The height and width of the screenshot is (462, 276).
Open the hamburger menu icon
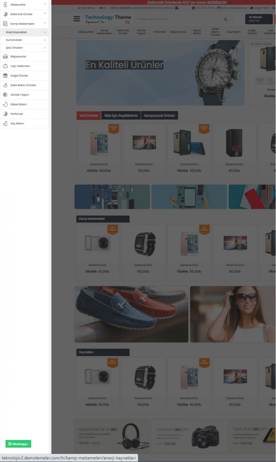[x=77, y=19]
